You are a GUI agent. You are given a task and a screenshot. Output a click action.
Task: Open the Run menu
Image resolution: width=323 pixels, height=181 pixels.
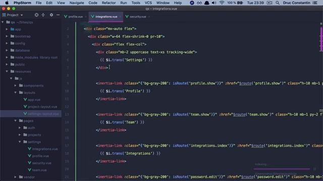pyautogui.click(x=123, y=3)
